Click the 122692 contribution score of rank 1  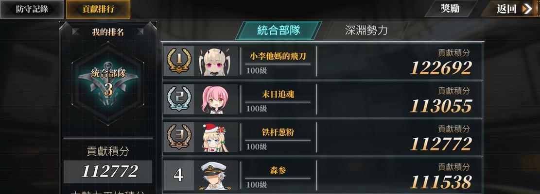coord(440,68)
